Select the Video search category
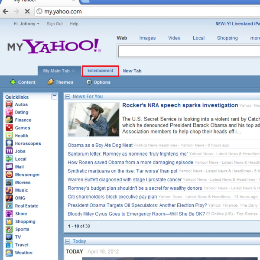 coord(174,38)
